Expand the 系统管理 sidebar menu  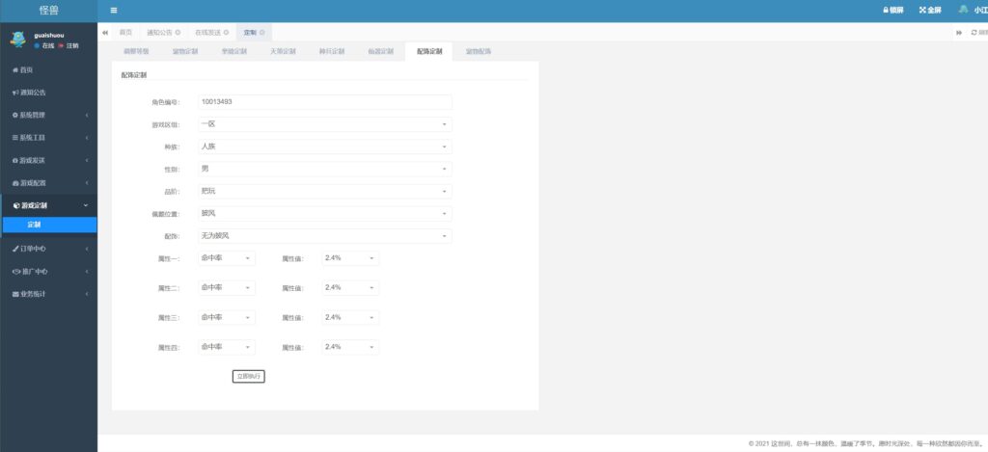(x=48, y=115)
